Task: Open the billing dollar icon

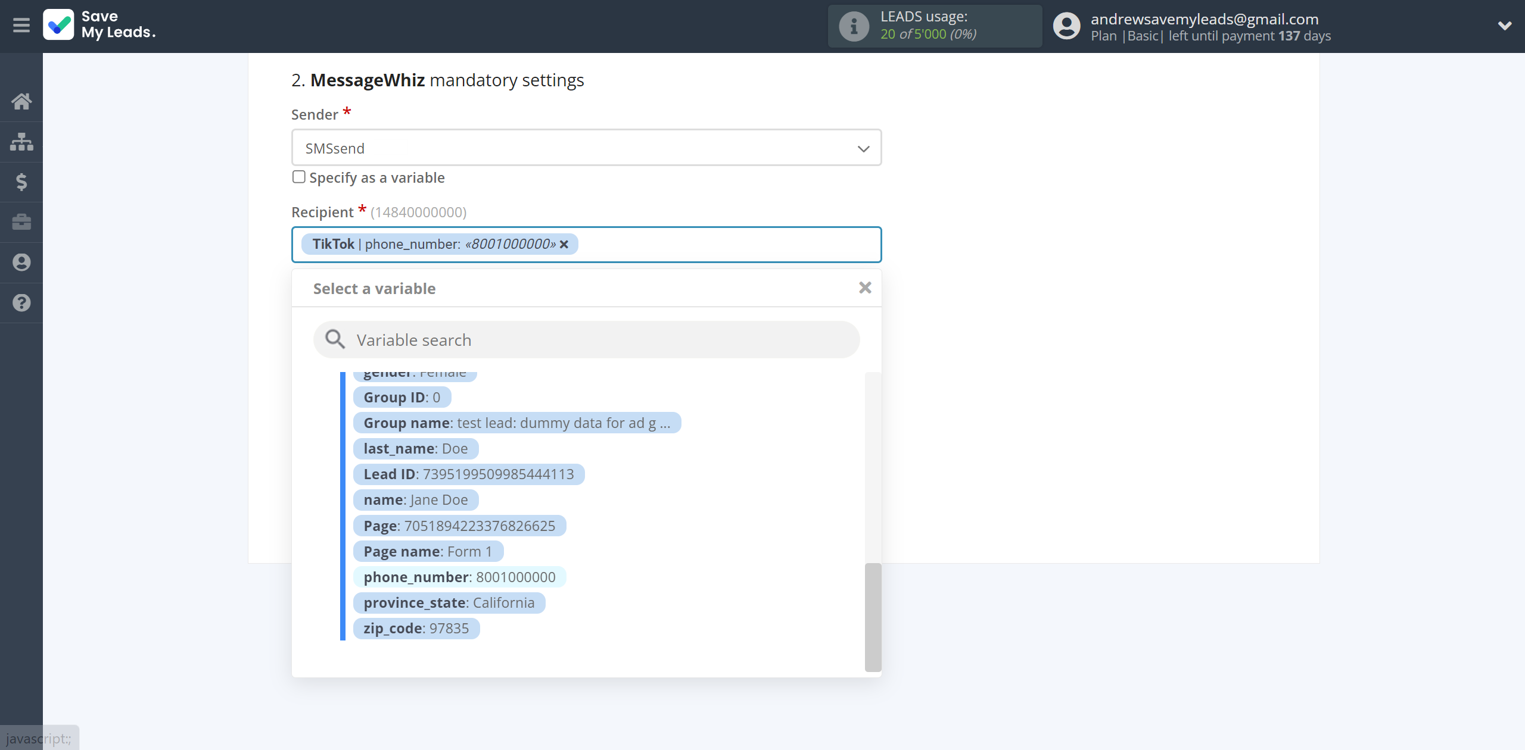Action: pos(21,182)
